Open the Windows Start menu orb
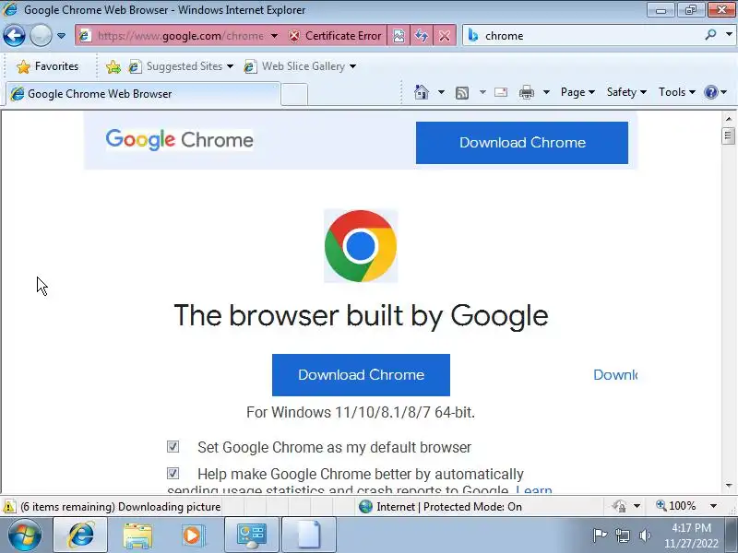 (24, 535)
